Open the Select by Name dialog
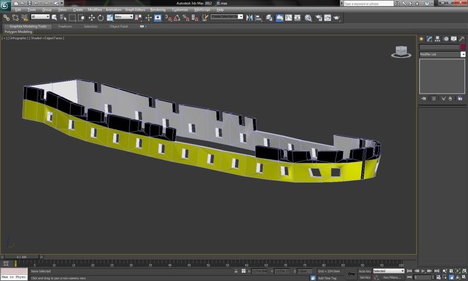468x281 pixels. (x=63, y=18)
